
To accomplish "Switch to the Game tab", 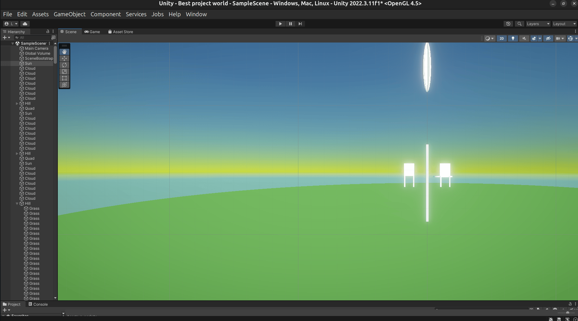I will coord(92,32).
